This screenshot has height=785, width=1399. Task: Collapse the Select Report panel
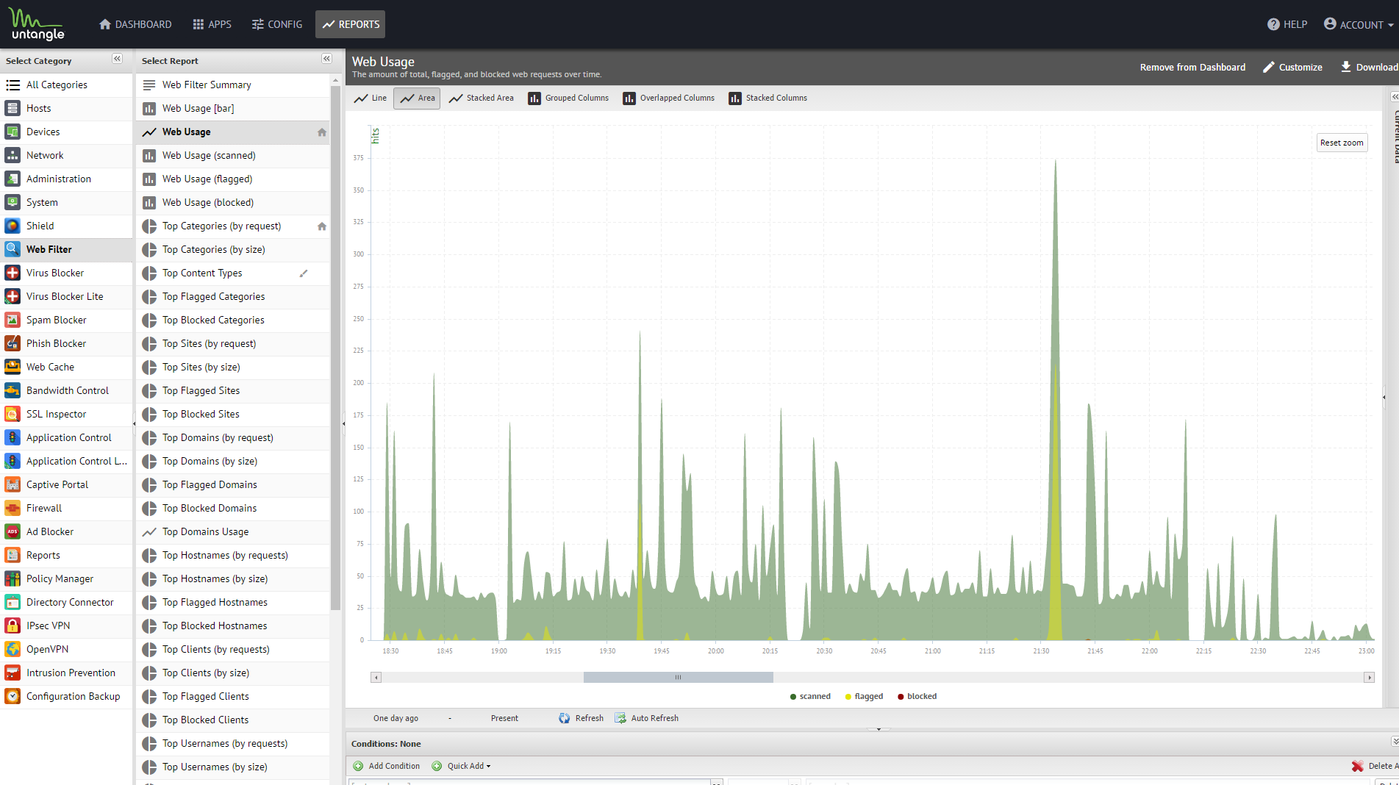(326, 59)
